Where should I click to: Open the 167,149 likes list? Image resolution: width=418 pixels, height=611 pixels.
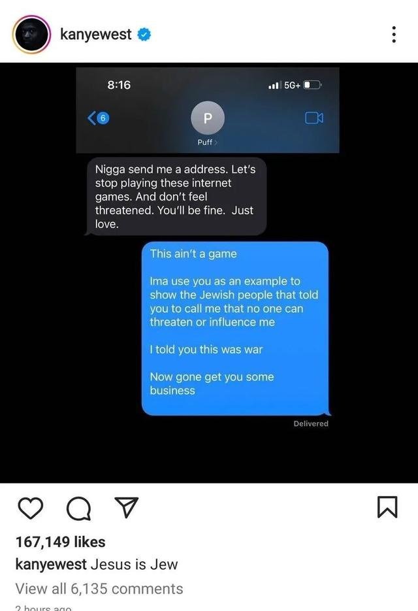tap(60, 542)
